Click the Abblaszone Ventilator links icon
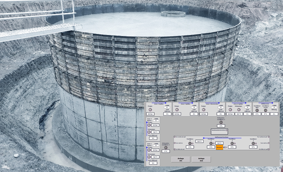The image size is (283, 172). point(257,110)
